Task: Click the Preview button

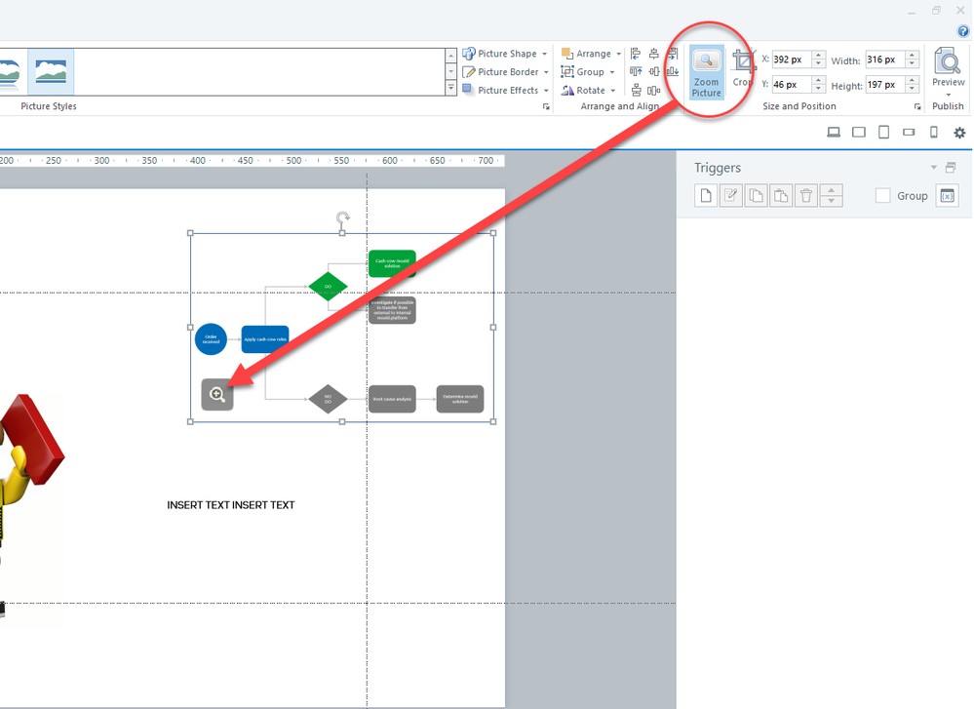Action: (x=948, y=68)
